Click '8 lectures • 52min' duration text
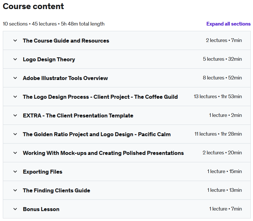This screenshot has height=221, width=253. pos(222,78)
